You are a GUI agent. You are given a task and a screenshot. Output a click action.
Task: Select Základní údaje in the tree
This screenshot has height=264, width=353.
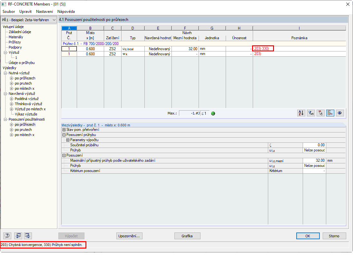[20, 32]
